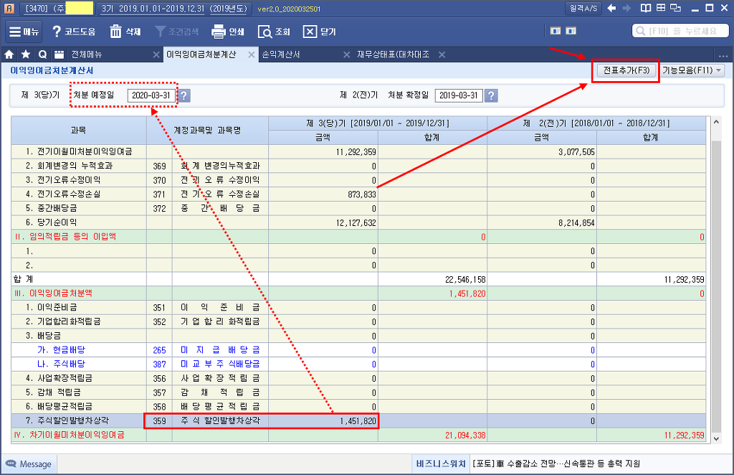Edit 처분 예정일 date field 2020-03-31
This screenshot has width=734, height=475.
(152, 95)
